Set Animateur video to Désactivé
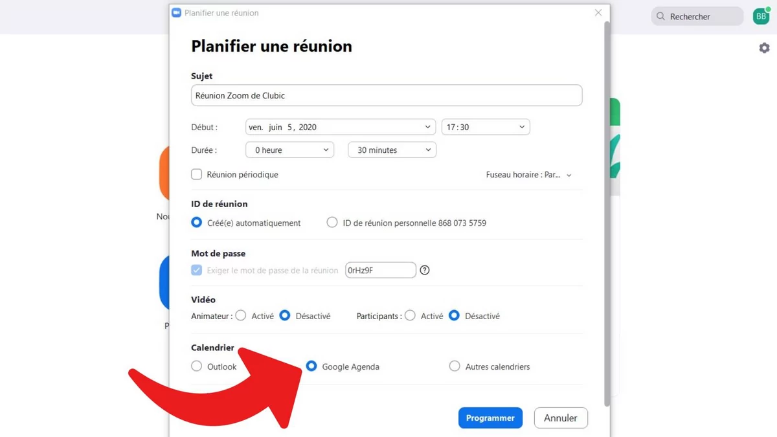Viewport: 777px width, 437px height. [285, 316]
